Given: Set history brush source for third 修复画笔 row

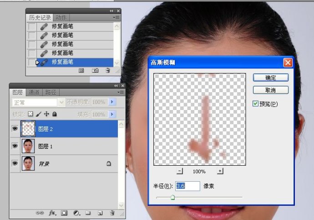Looking at the screenshot, I should (32, 44).
